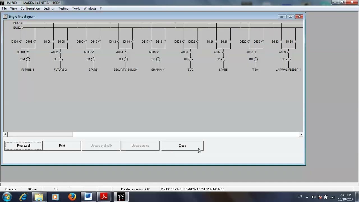Select breaker A603 symbol
The image size is (359, 202).
(93, 52)
